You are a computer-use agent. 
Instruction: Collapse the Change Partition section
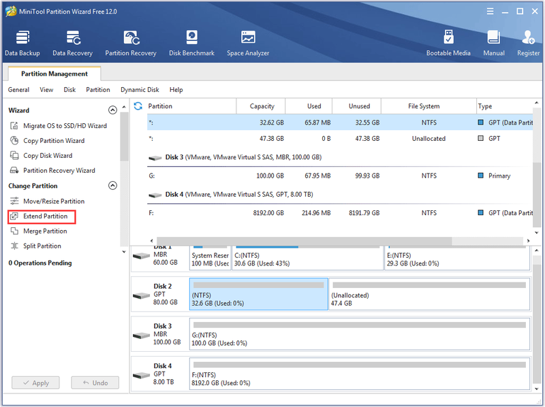click(112, 185)
